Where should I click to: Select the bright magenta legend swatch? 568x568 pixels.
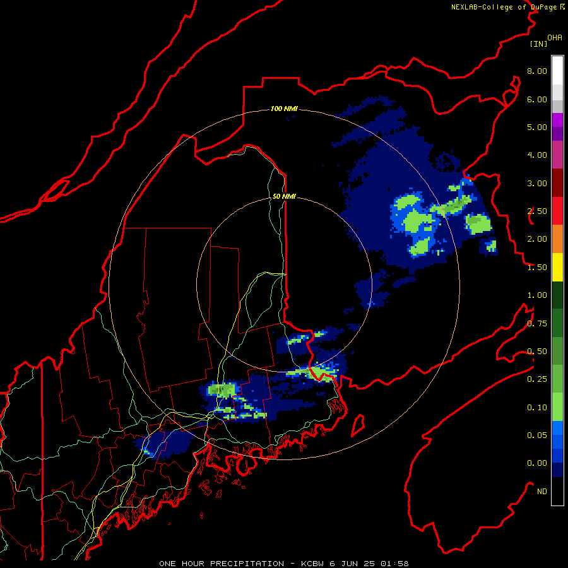pos(557,120)
